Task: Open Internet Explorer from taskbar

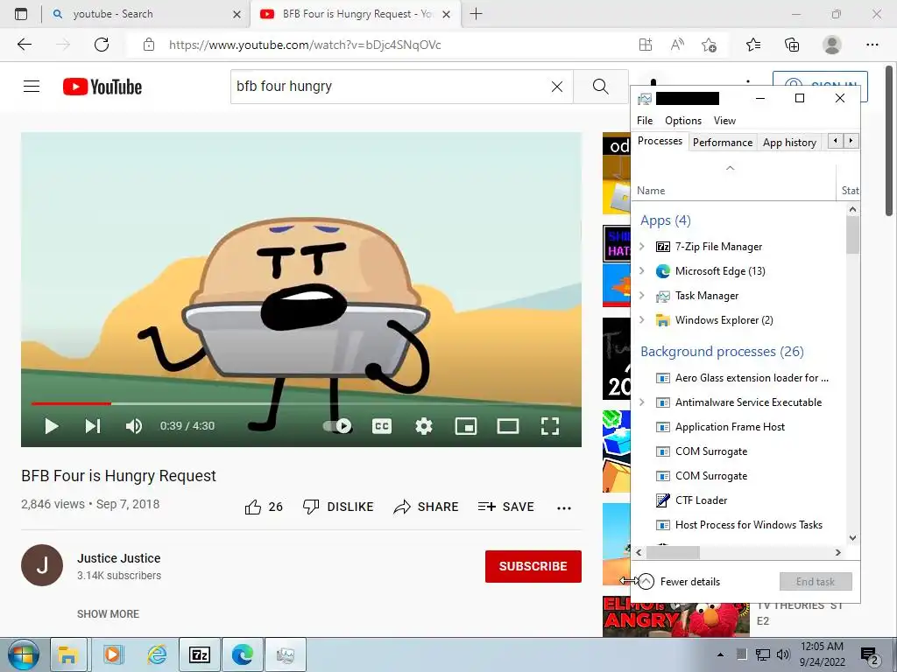Action: (157, 654)
